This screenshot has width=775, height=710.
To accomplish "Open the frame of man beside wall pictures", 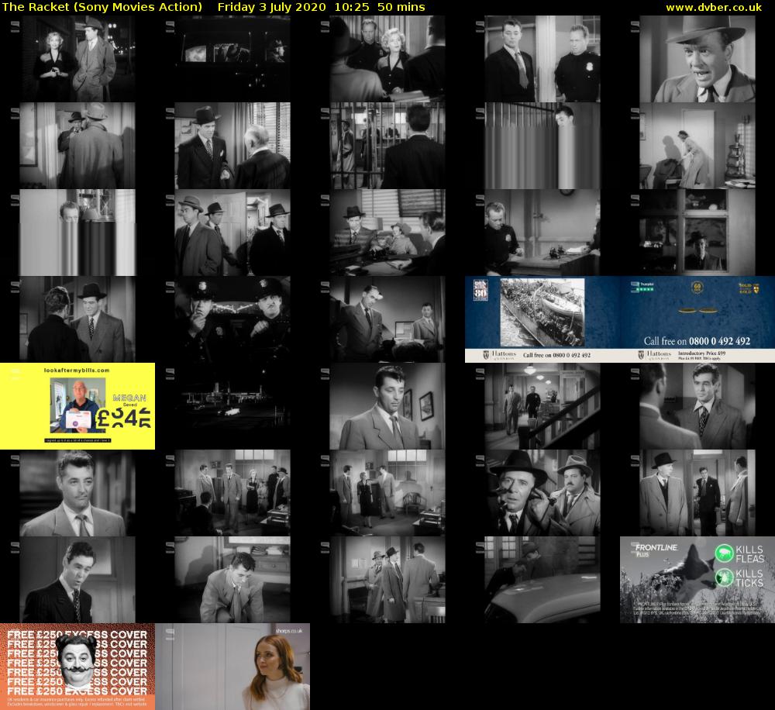I will [387, 406].
